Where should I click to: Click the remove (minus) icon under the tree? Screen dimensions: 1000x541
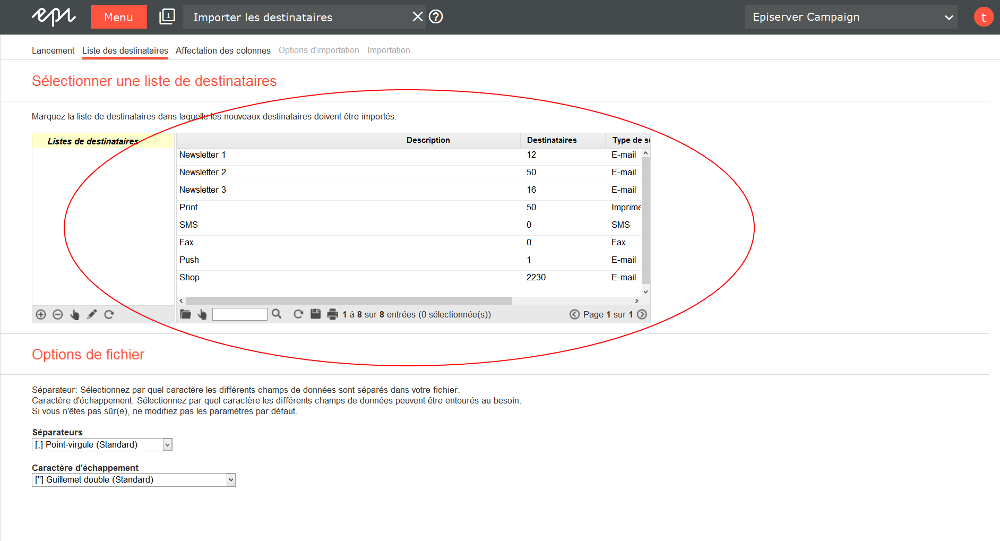tap(58, 314)
